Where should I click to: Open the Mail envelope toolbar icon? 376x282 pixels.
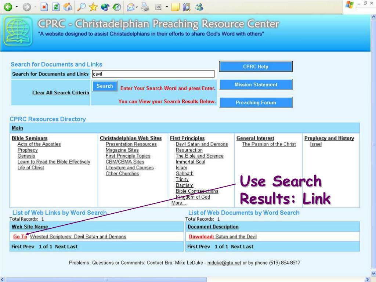pos(131,7)
